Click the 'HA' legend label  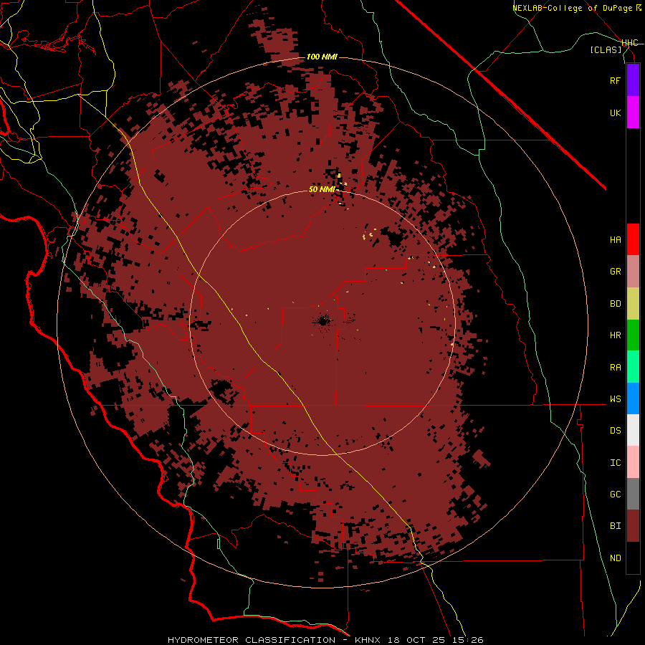615,240
